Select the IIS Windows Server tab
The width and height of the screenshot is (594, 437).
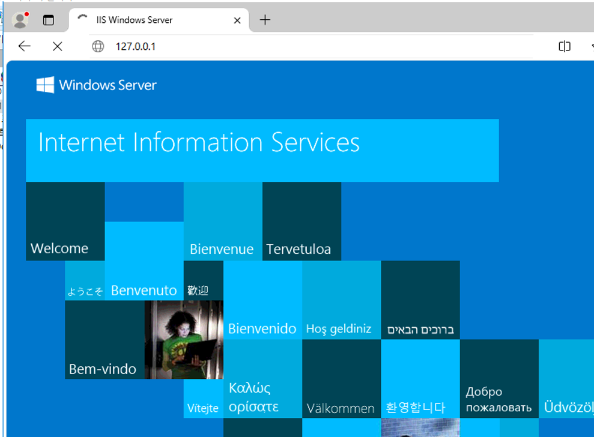pos(159,20)
